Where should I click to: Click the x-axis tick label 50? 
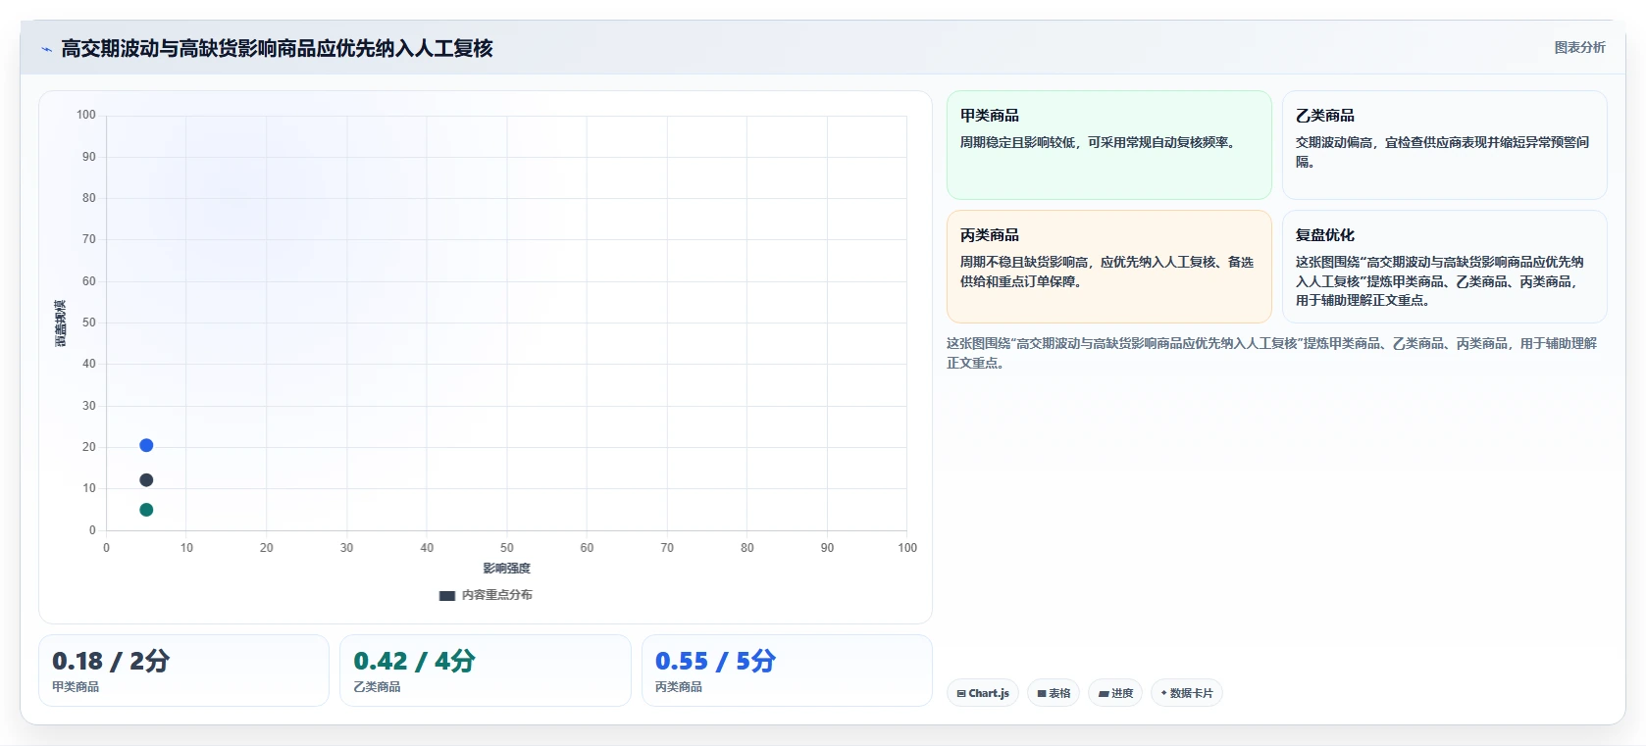point(507,548)
